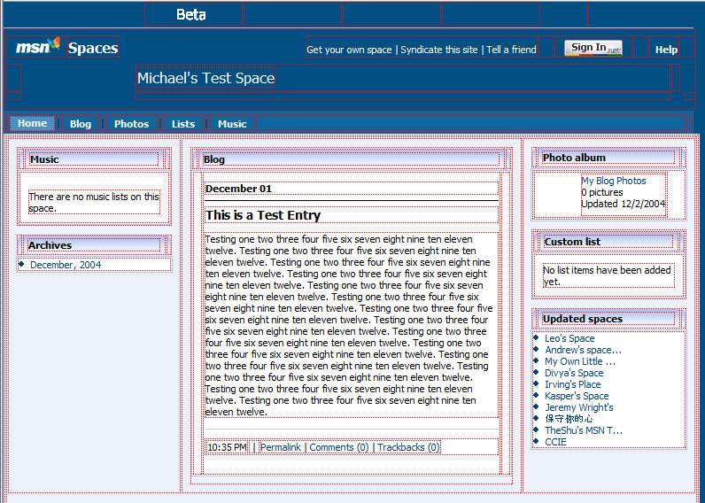Open Comments (0) link

(339, 447)
